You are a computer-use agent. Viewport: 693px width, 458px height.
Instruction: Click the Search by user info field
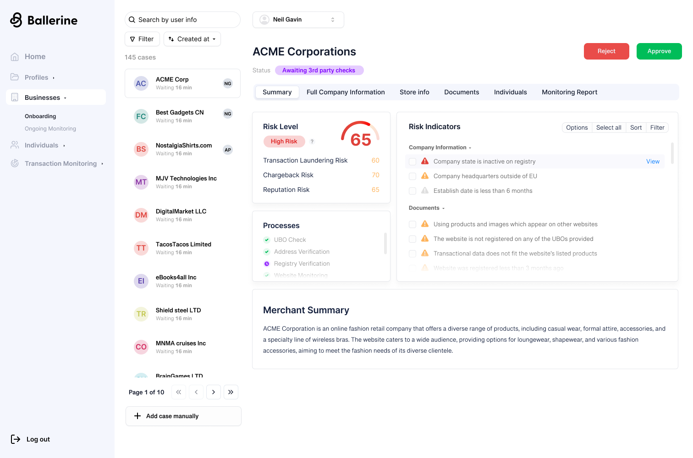click(182, 20)
